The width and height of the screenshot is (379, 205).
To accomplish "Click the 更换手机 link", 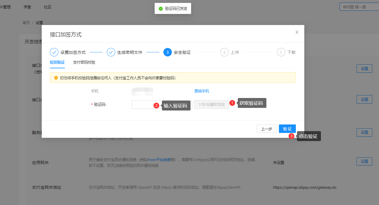I will tap(202, 91).
